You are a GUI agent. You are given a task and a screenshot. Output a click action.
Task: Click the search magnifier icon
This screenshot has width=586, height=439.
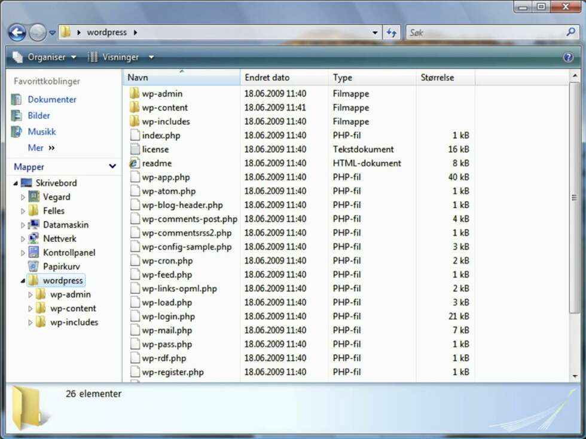click(x=570, y=32)
